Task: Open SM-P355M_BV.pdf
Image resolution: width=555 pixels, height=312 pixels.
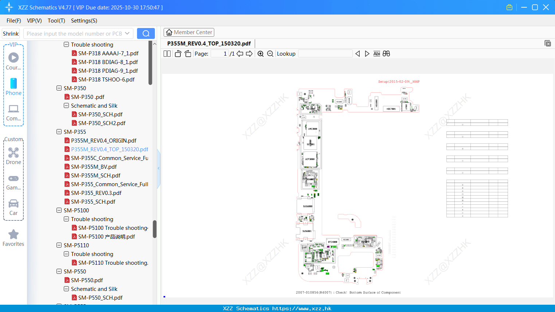Action: pyautogui.click(x=94, y=167)
